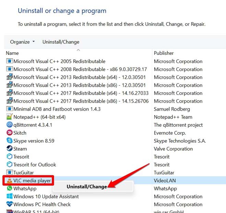Click Evernote Corp. publisher cell
226x213 pixels.
tap(170, 133)
